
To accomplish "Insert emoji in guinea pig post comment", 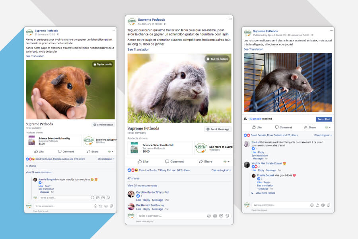I will click(95, 206).
